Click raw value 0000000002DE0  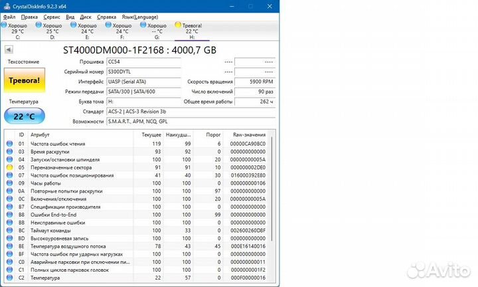[248, 167]
